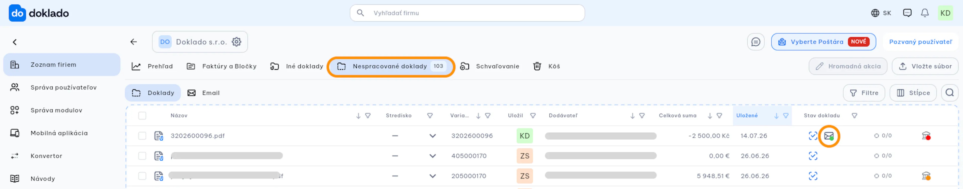The image size is (963, 189).
Task: Go back using the arrow beside Doklado s.r.o.
Action: click(x=133, y=42)
